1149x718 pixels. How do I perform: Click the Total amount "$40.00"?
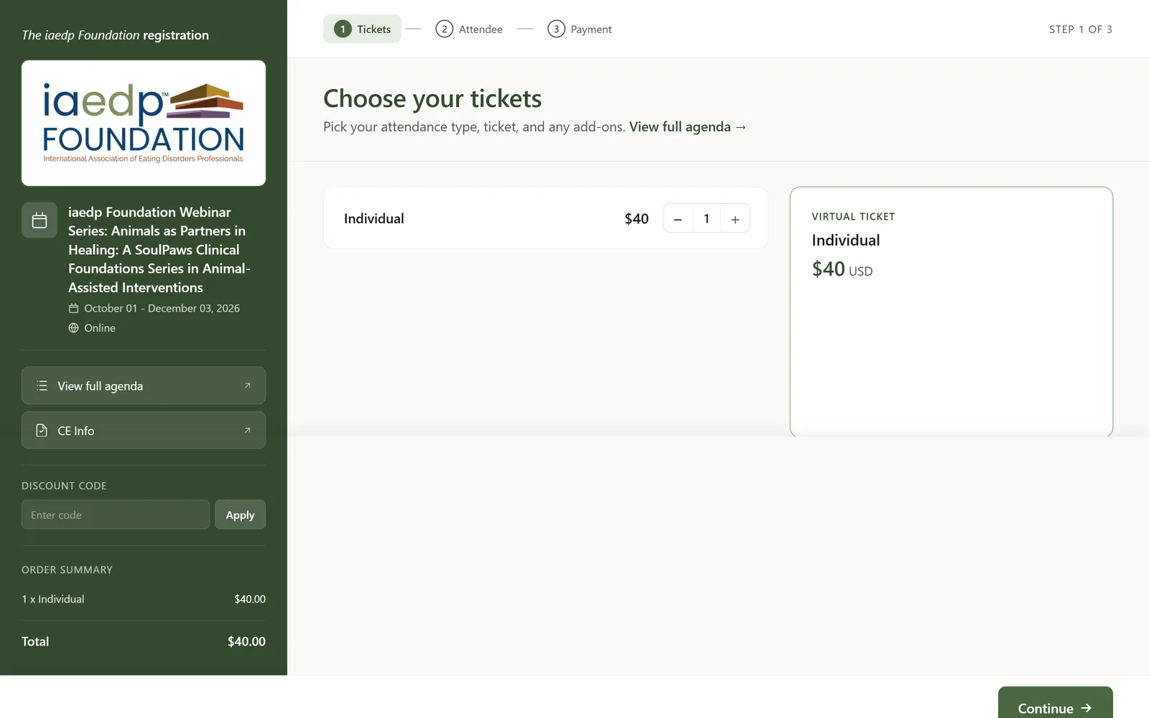pyautogui.click(x=246, y=641)
